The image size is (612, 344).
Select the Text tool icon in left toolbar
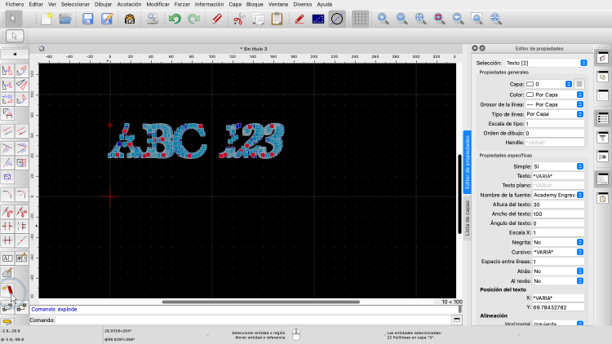7,258
